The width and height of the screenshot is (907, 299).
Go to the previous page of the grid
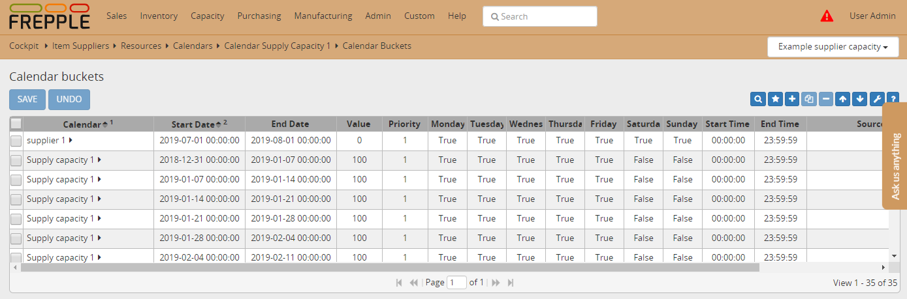pyautogui.click(x=413, y=283)
